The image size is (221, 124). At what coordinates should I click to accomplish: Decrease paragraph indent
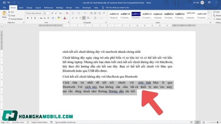91,13
